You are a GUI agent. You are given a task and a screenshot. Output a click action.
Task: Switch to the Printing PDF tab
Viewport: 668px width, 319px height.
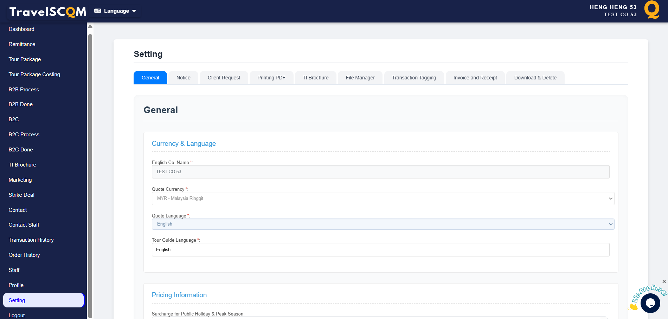tap(271, 78)
